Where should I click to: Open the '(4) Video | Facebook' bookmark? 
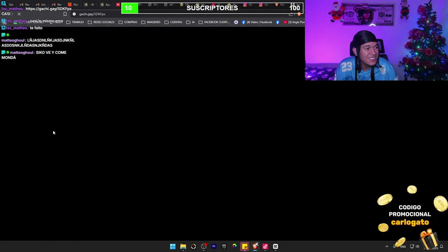click(x=257, y=22)
